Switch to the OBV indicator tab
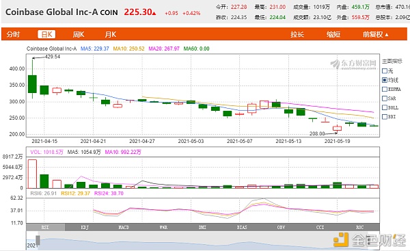Image resolution: width=410 pixels, height=251 pixels. 281,227
